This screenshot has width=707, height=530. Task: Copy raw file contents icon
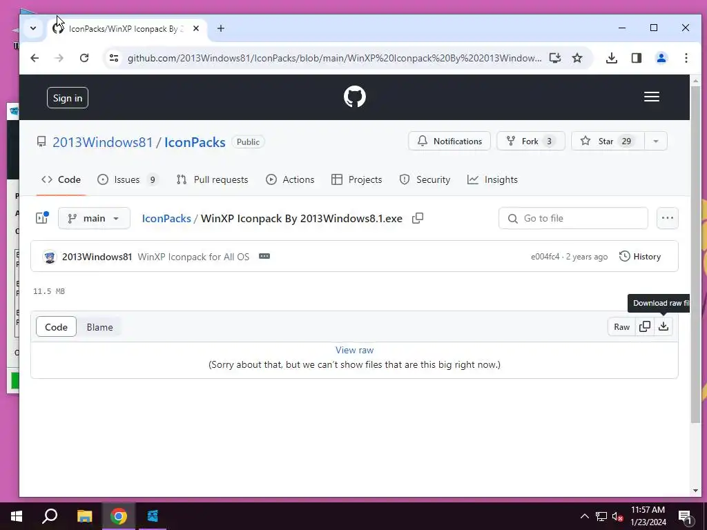[x=645, y=326]
